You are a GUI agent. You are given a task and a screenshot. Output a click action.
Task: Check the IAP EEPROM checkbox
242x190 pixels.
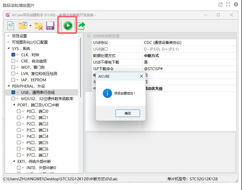[x=13, y=80]
